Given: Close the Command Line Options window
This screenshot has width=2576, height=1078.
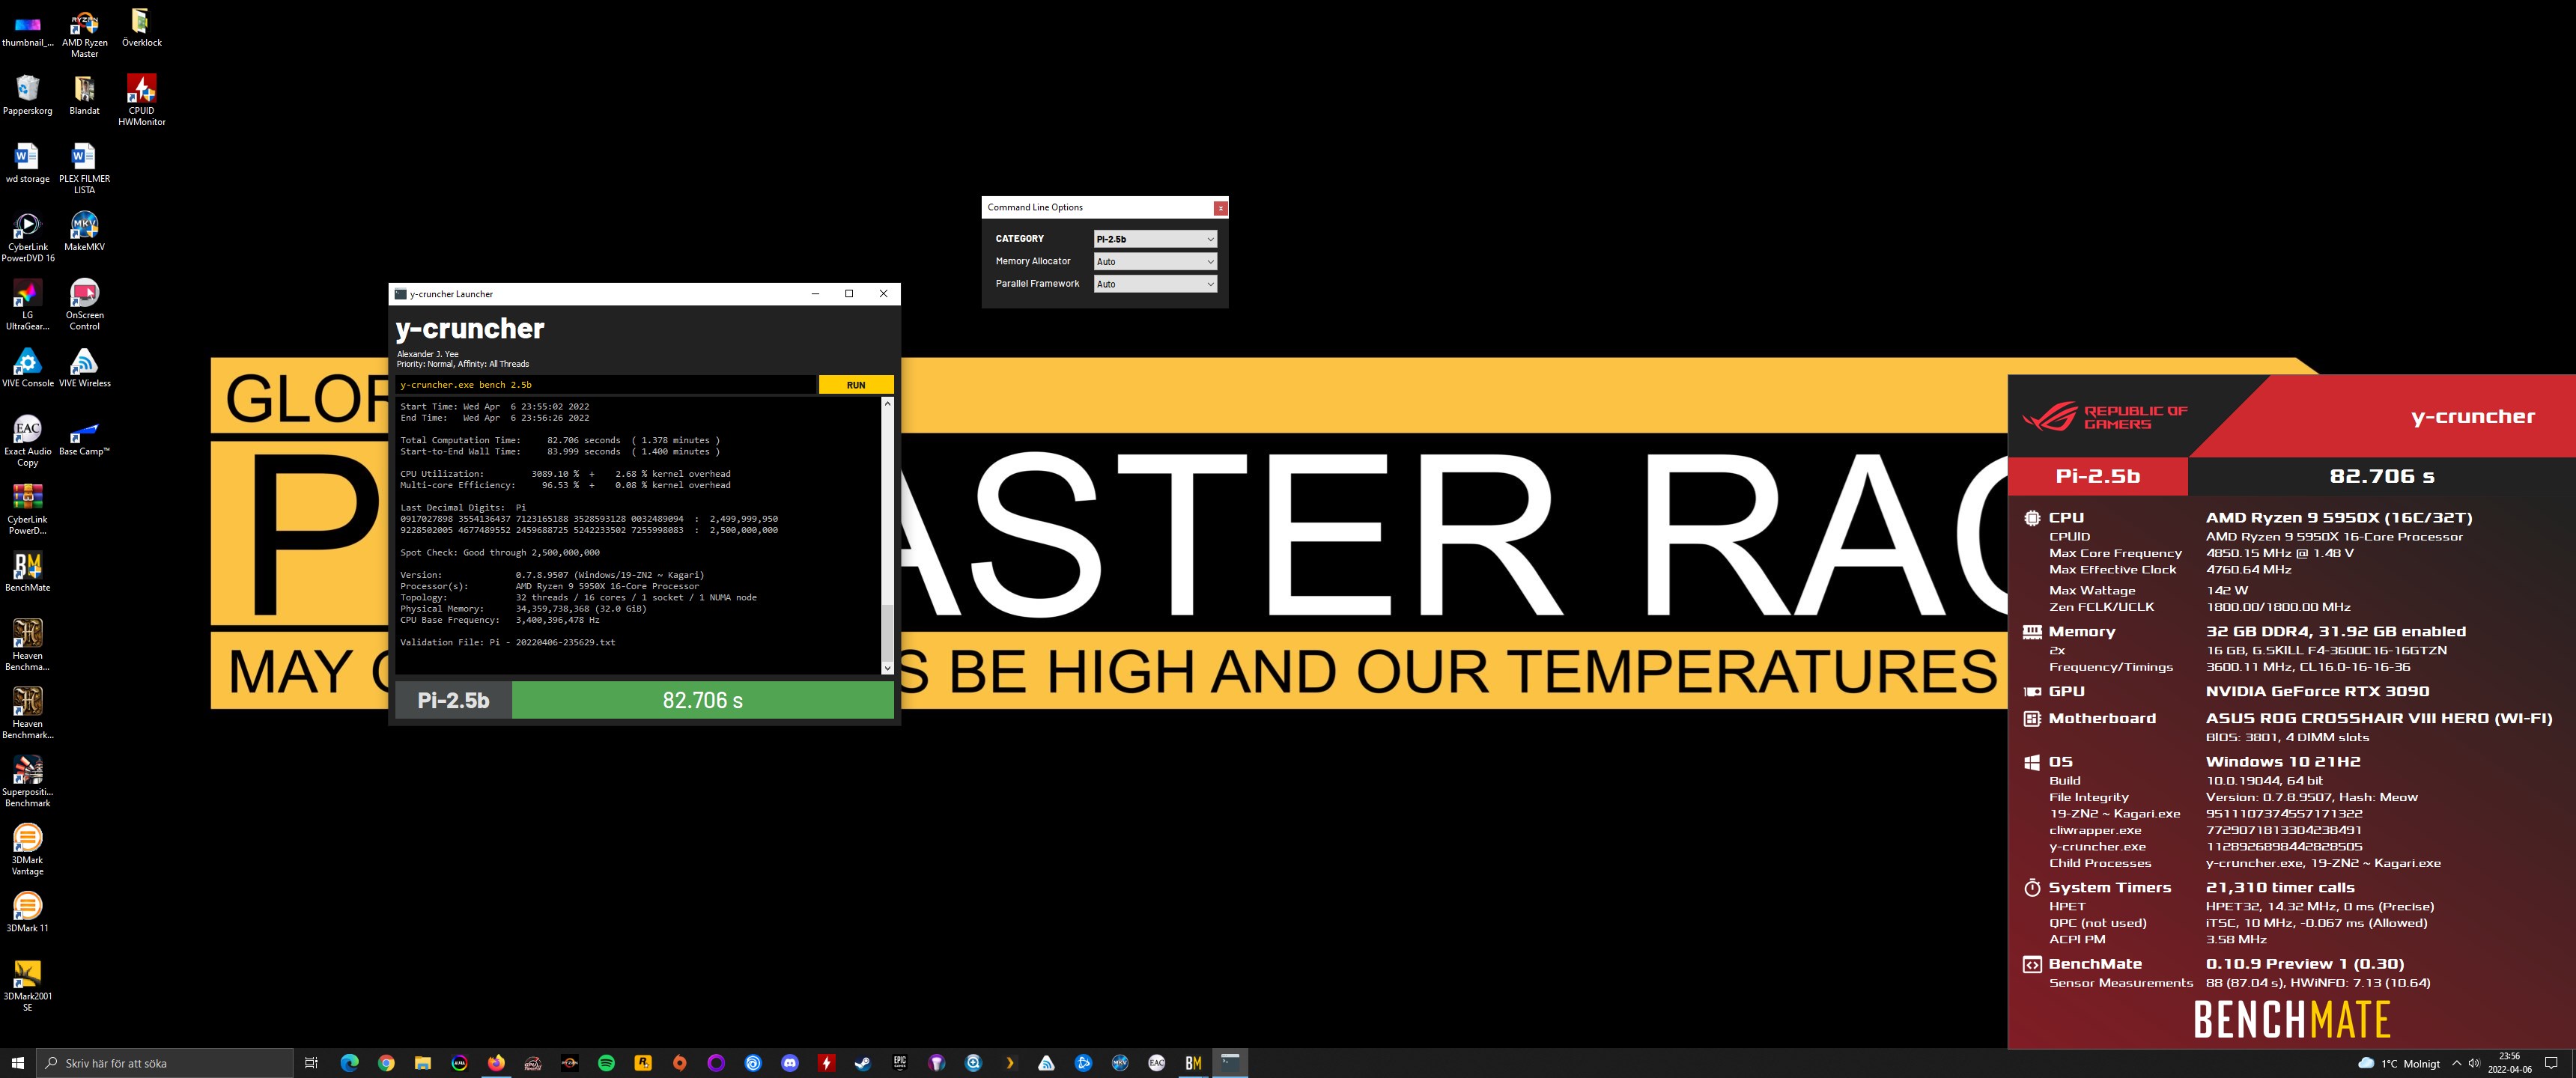Looking at the screenshot, I should tap(1220, 208).
